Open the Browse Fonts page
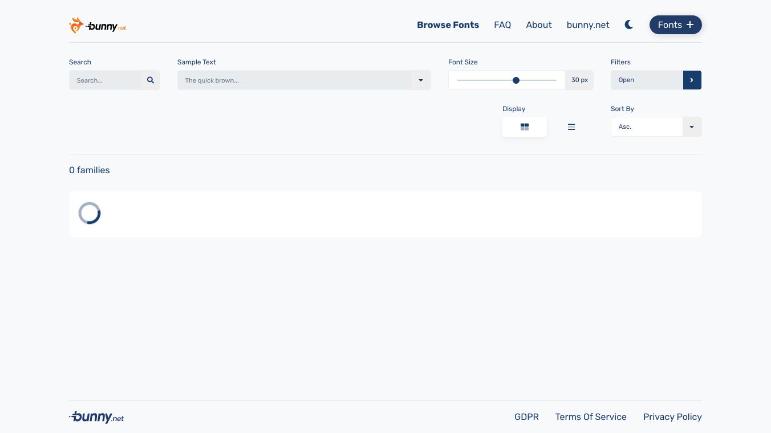The width and height of the screenshot is (771, 433). (x=448, y=25)
